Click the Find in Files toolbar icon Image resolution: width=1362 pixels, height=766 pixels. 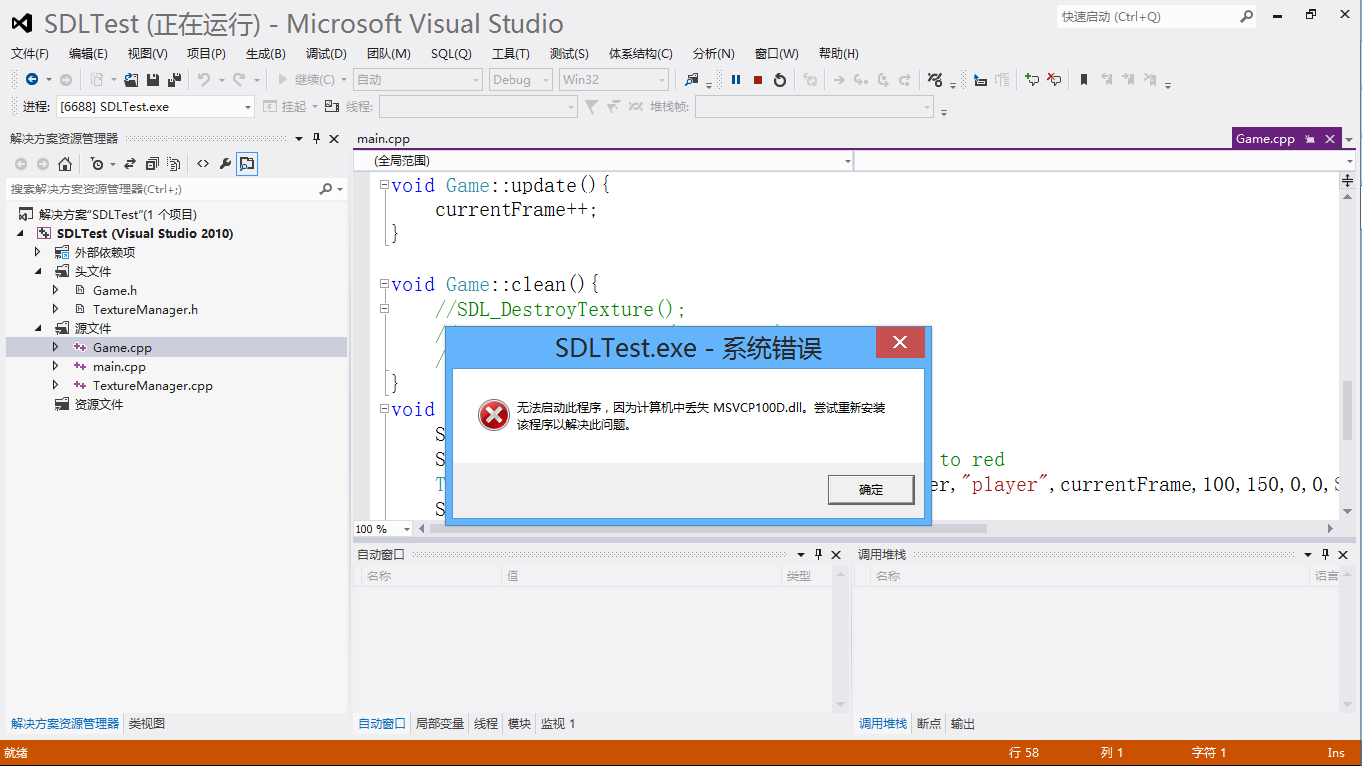tap(692, 80)
